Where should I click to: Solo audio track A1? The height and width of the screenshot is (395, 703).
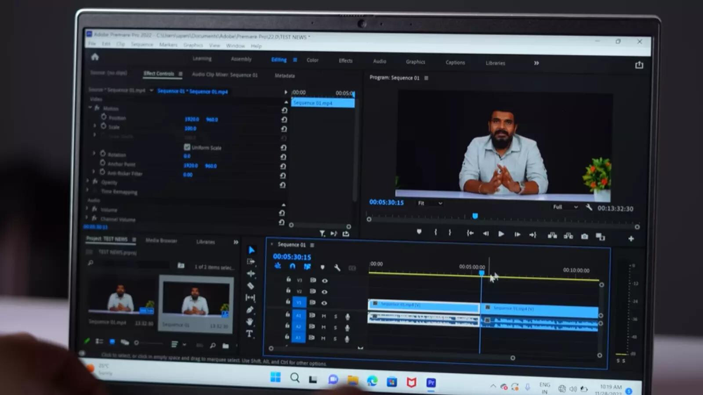click(x=336, y=316)
